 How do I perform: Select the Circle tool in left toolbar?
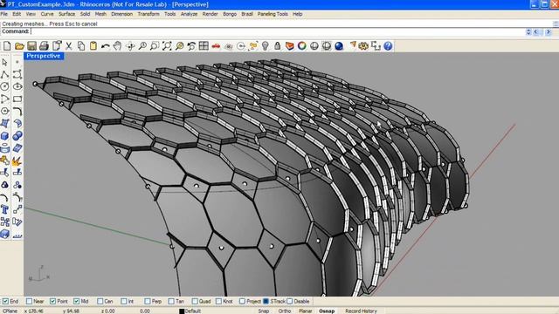[x=4, y=86]
